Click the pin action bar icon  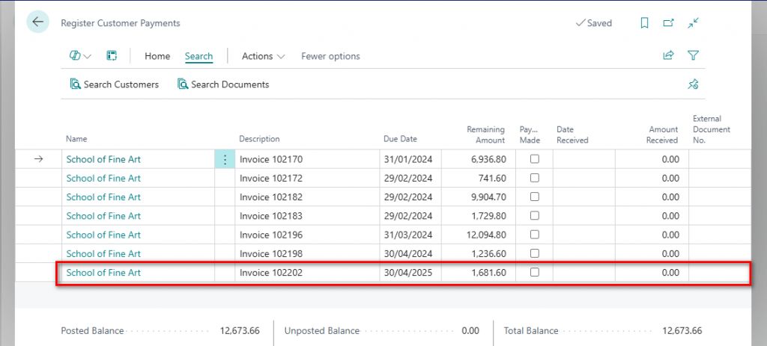(x=694, y=84)
